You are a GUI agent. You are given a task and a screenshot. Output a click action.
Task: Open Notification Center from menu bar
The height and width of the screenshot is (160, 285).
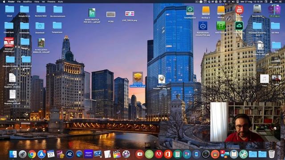pyautogui.click(x=281, y=2)
